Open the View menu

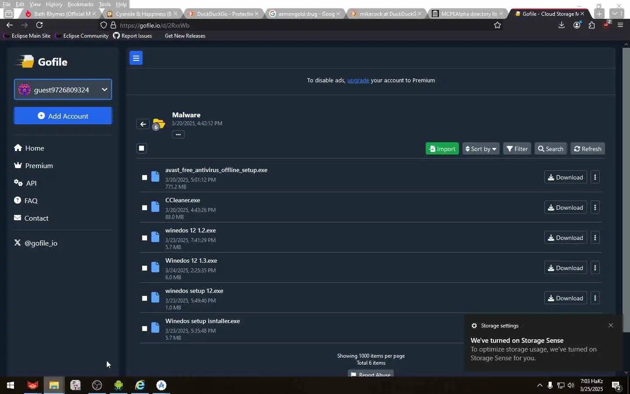click(x=35, y=4)
